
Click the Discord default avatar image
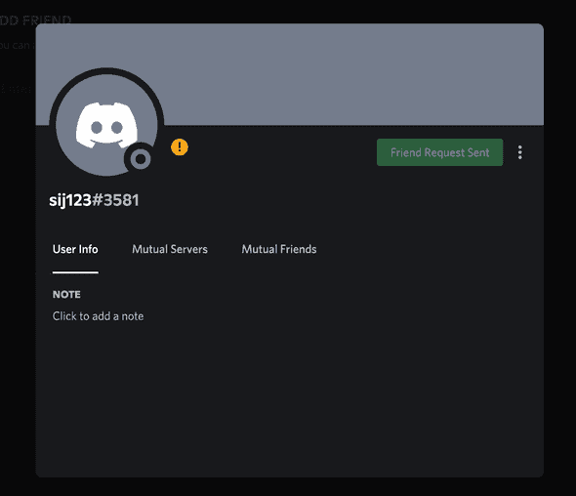[106, 125]
